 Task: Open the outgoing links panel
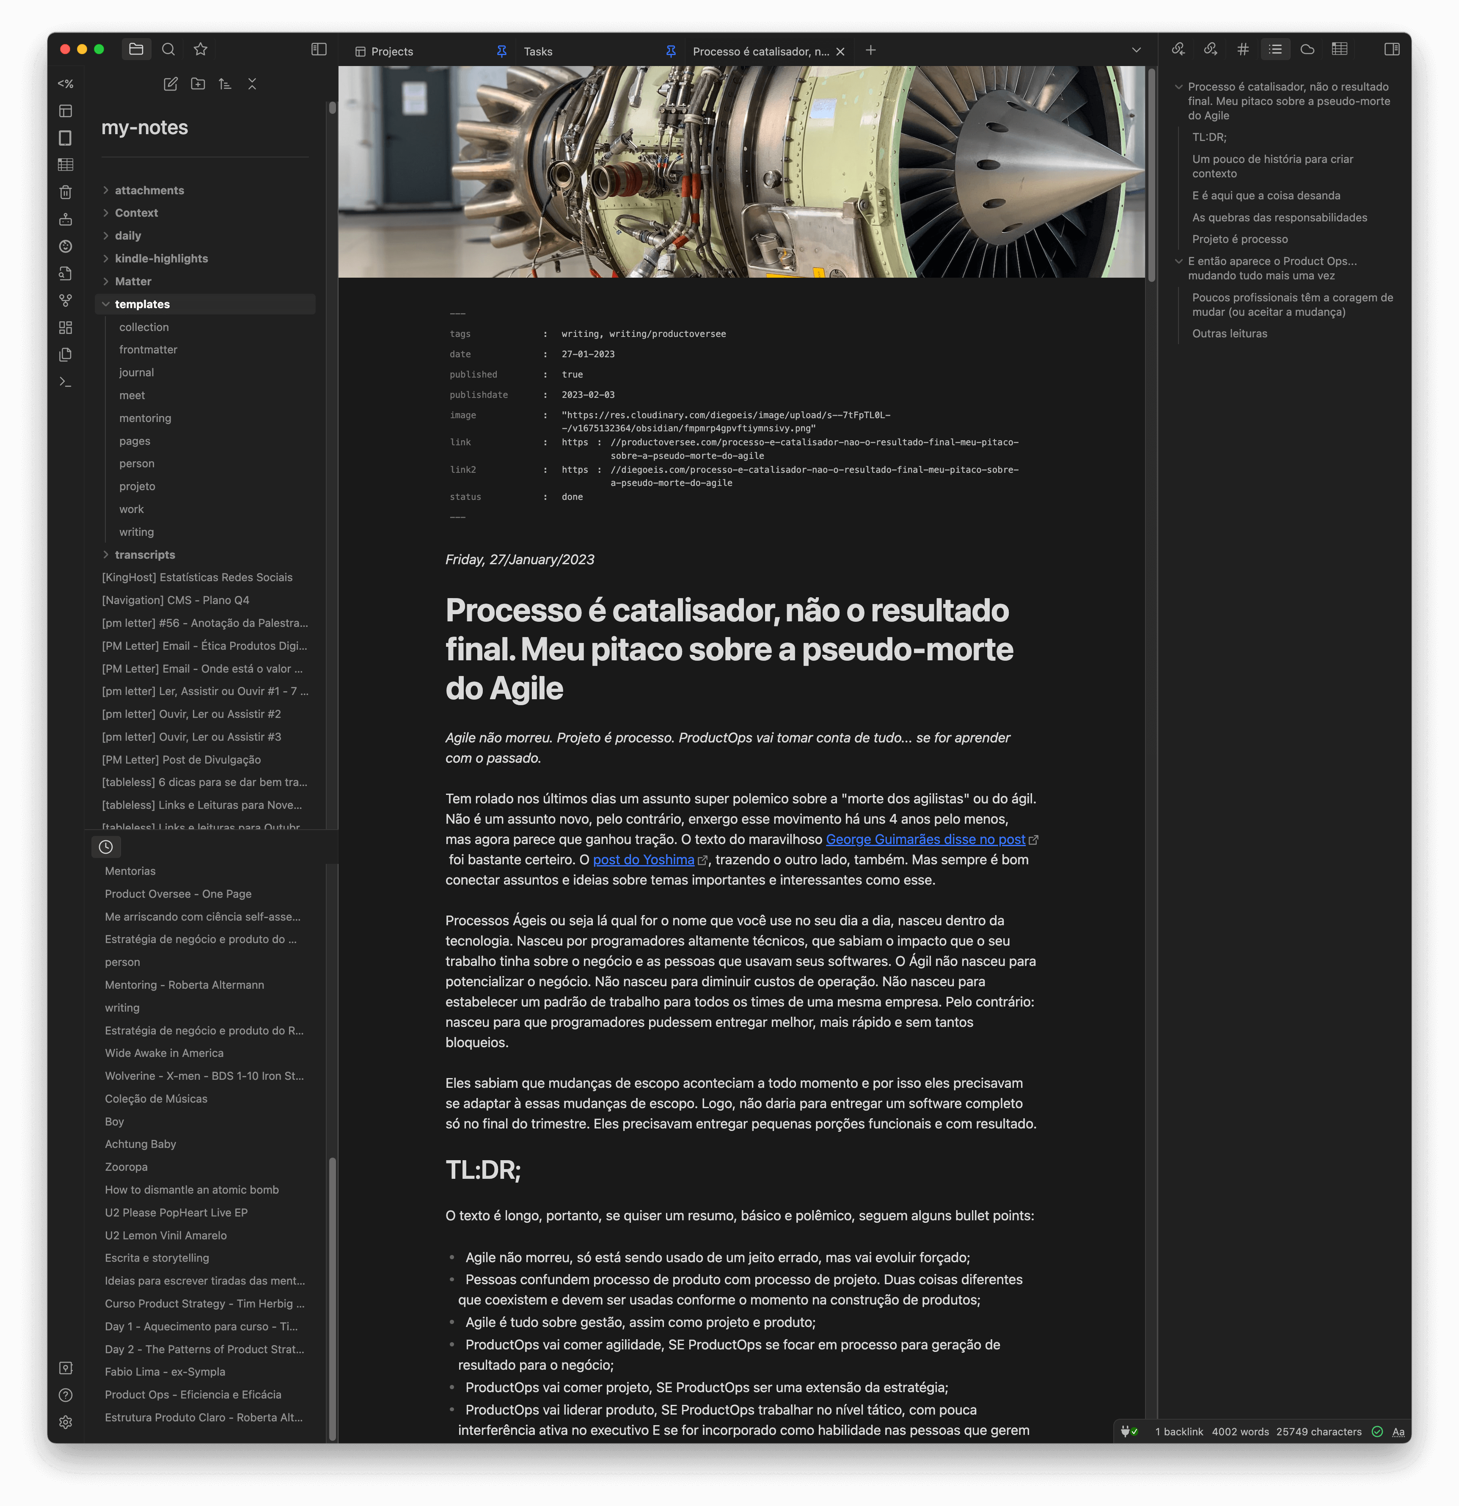[1210, 50]
